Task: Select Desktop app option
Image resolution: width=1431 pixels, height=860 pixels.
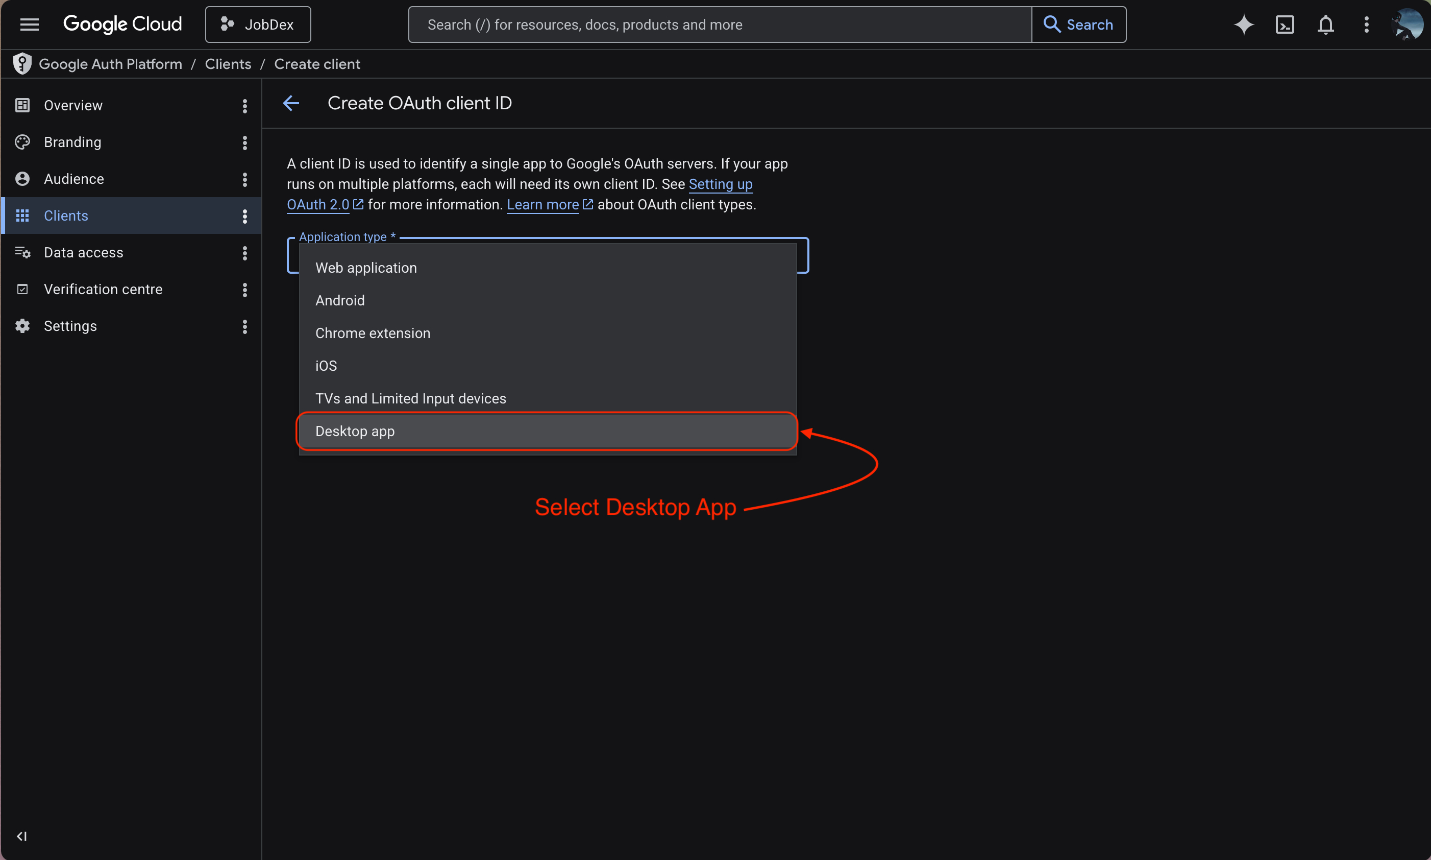Action: pos(548,431)
